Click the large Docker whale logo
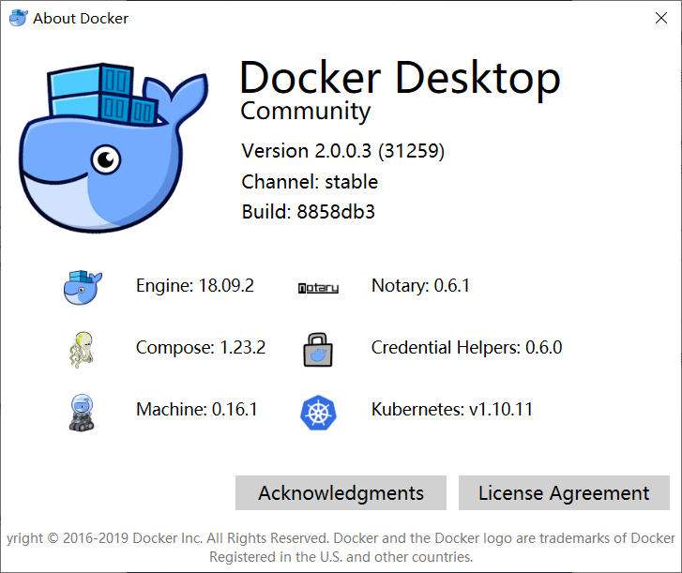 114,148
